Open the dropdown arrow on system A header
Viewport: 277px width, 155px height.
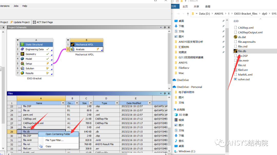tap(17, 40)
